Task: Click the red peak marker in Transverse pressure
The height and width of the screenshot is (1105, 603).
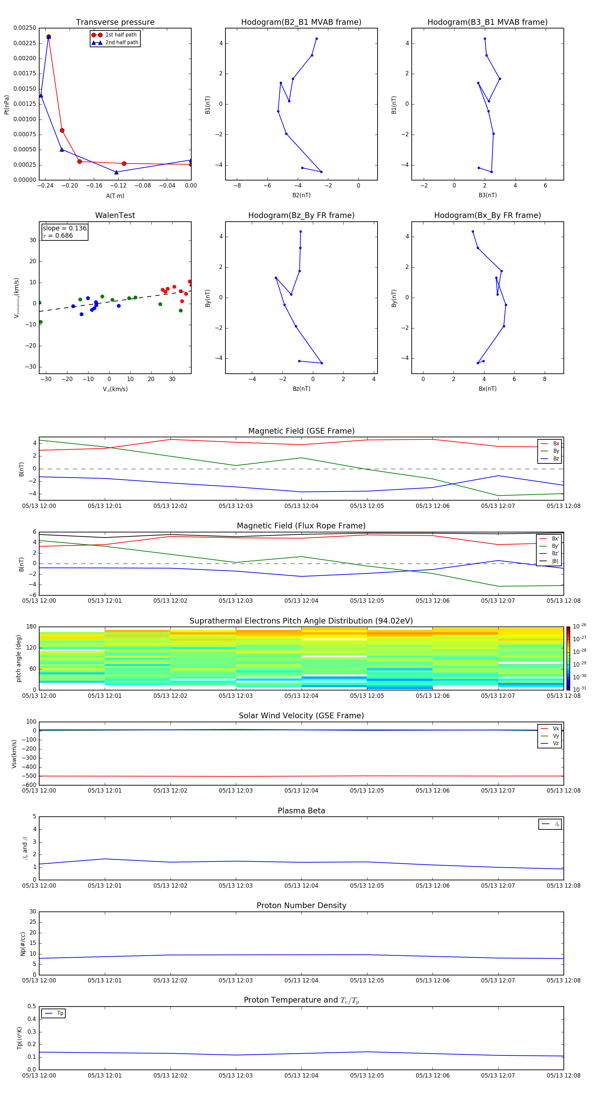Action: pos(49,37)
